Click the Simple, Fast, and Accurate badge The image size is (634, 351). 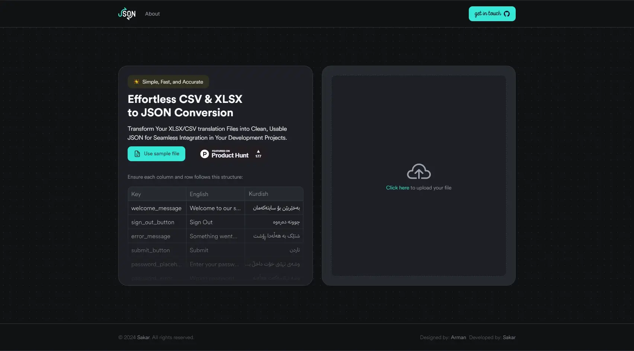pos(168,82)
